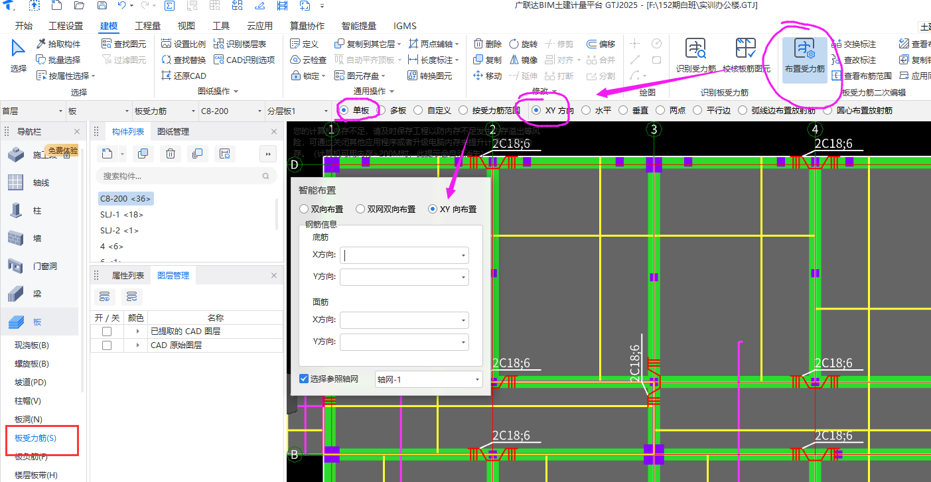This screenshot has width=931, height=482.
Task: Select 板受力筋(S) in navigation list
Action: pyautogui.click(x=35, y=438)
